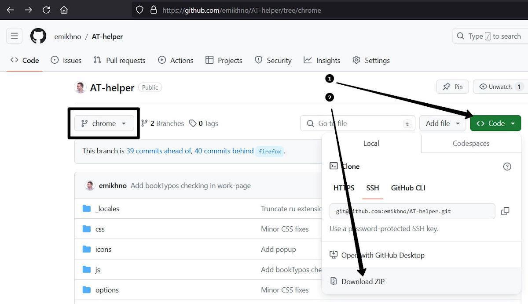This screenshot has width=528, height=304.
Task: Switch to the Codespaces tab
Action: (x=471, y=144)
